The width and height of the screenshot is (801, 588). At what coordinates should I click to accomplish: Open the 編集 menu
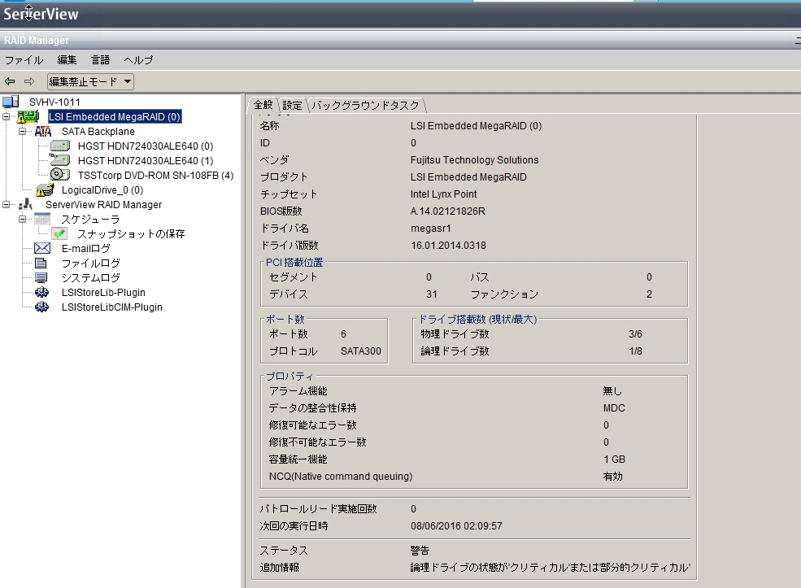coord(67,60)
